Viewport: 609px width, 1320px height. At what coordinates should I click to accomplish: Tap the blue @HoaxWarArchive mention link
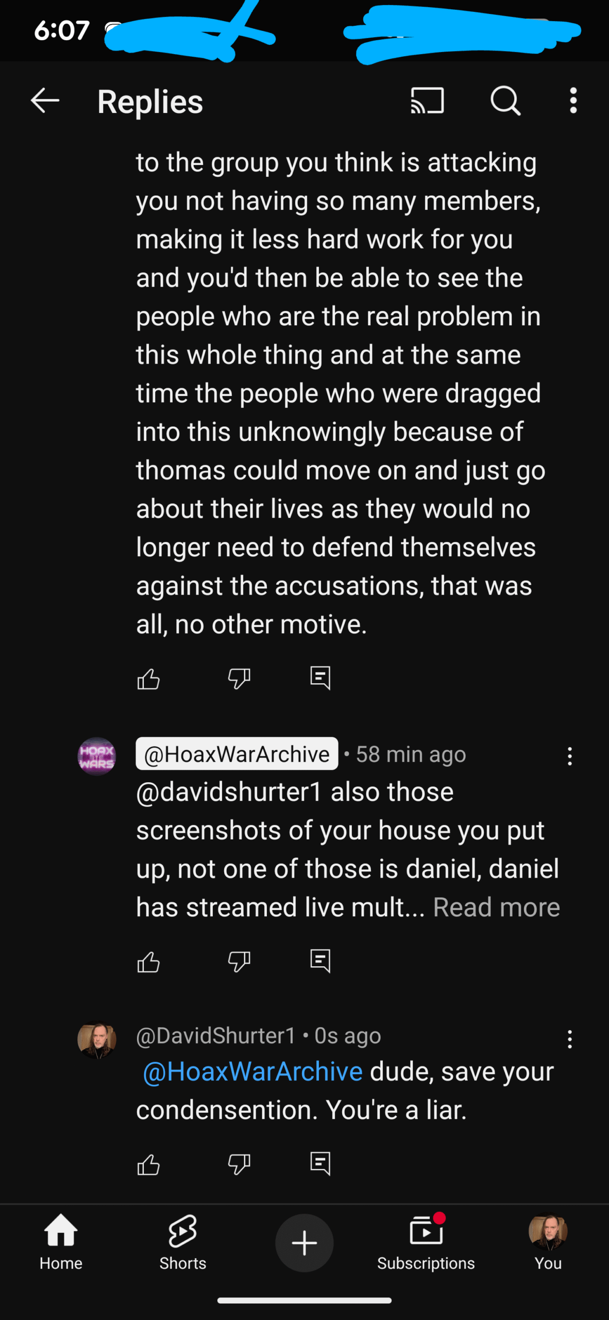252,1071
